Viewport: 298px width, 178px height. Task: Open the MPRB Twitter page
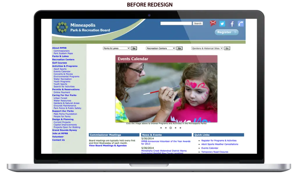222,23
